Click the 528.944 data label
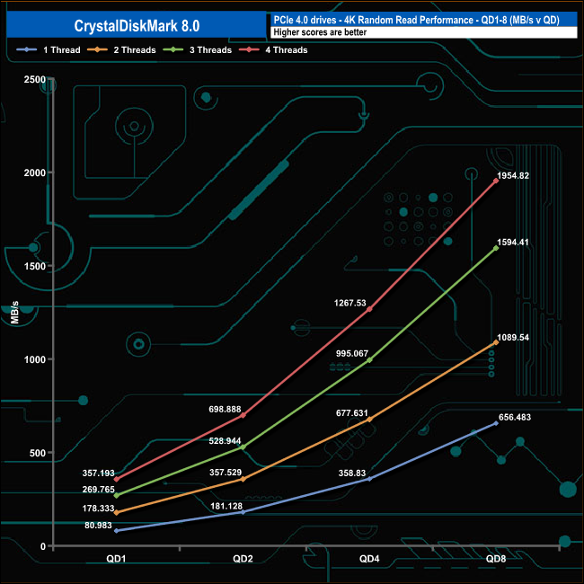Image resolution: width=584 pixels, height=584 pixels. pos(225,441)
